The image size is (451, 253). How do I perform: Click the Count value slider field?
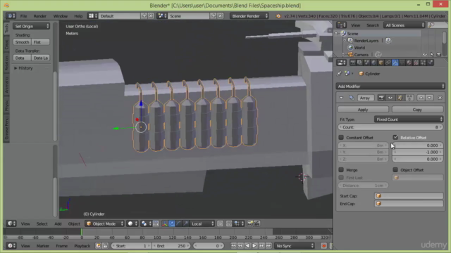click(x=390, y=127)
